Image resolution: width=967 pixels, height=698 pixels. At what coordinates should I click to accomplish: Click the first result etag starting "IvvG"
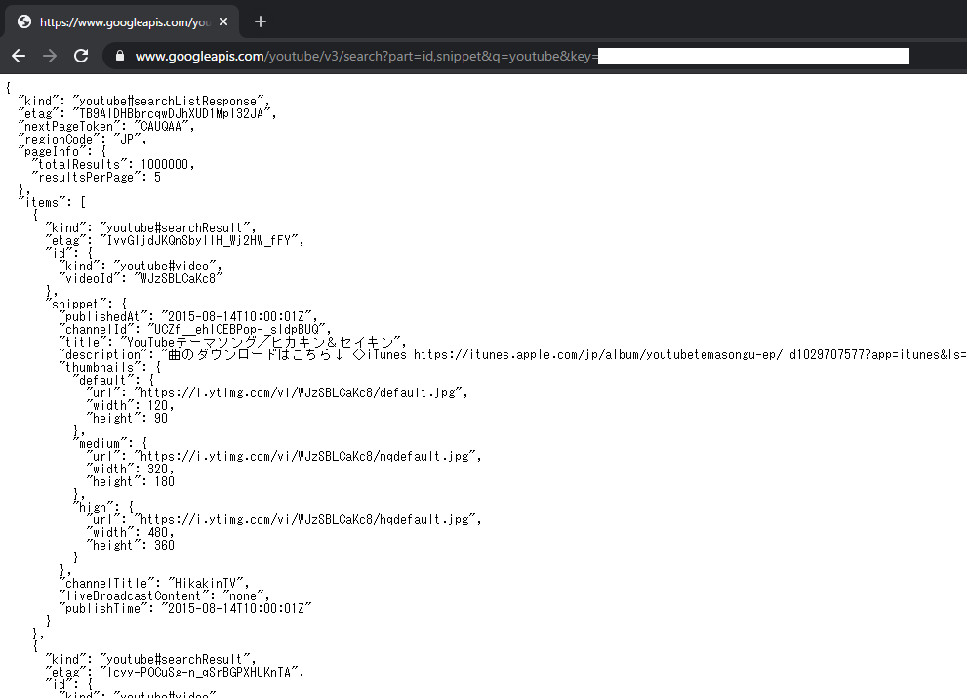point(199,241)
